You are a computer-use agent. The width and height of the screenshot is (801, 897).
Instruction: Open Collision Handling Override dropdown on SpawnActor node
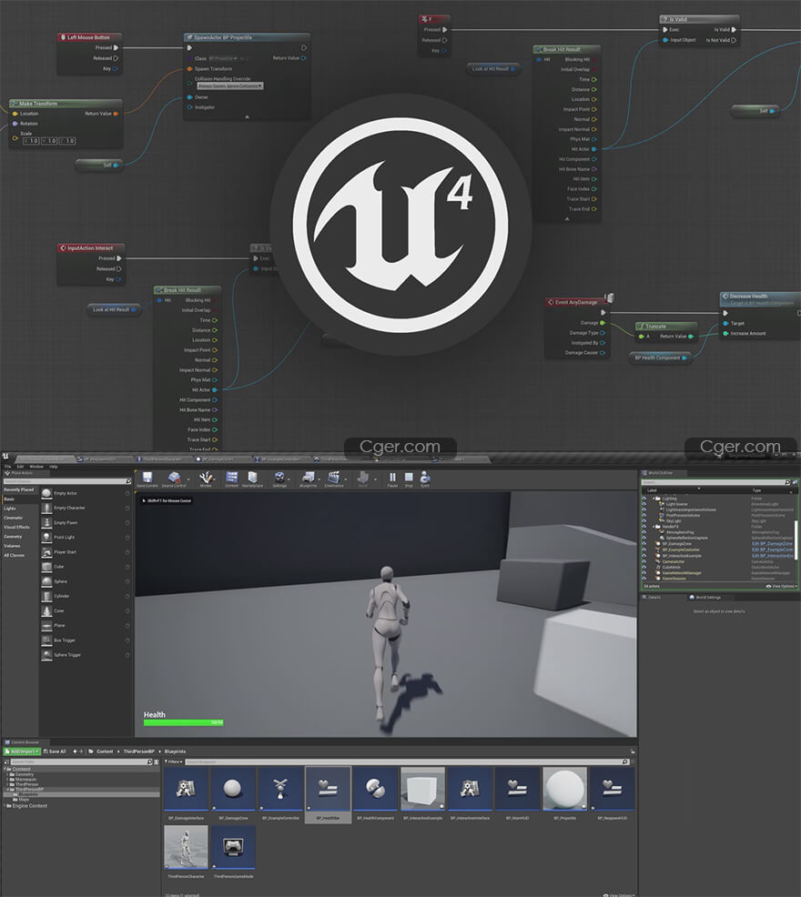click(230, 86)
